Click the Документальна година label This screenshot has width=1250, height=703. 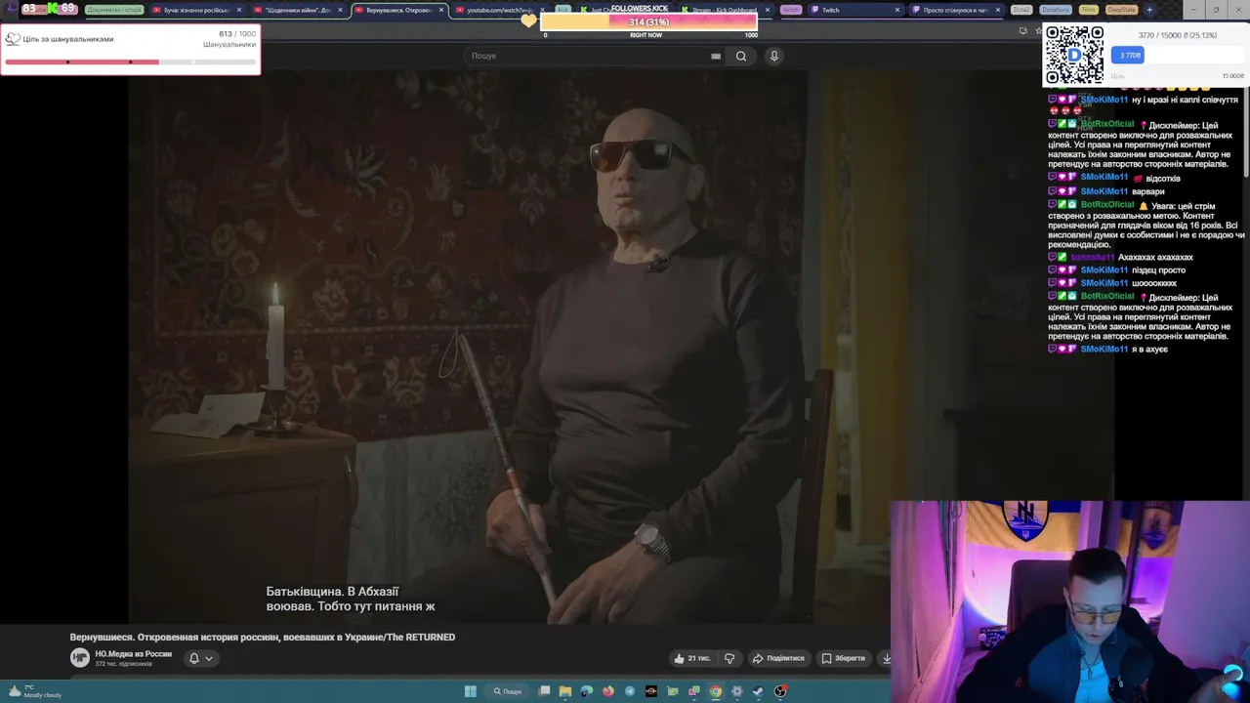point(114,10)
